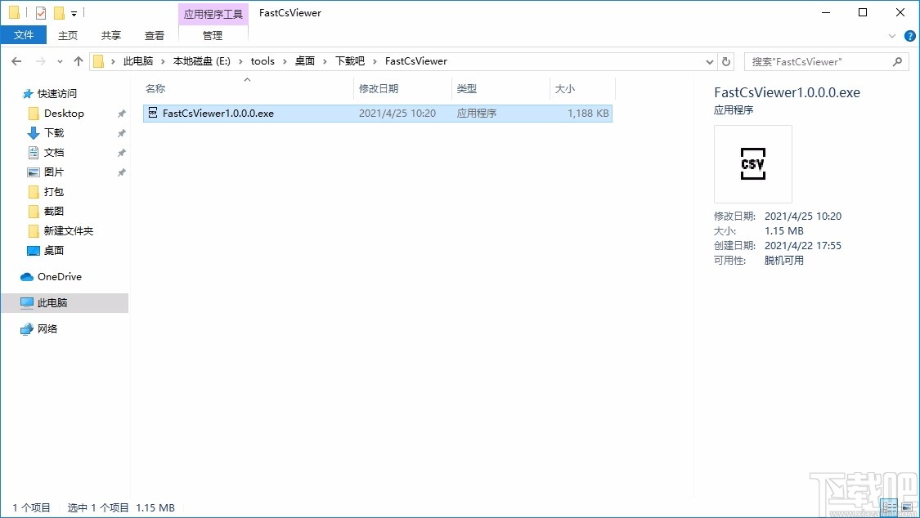The height and width of the screenshot is (518, 920).
Task: Click the back navigation arrow
Action: [16, 60]
